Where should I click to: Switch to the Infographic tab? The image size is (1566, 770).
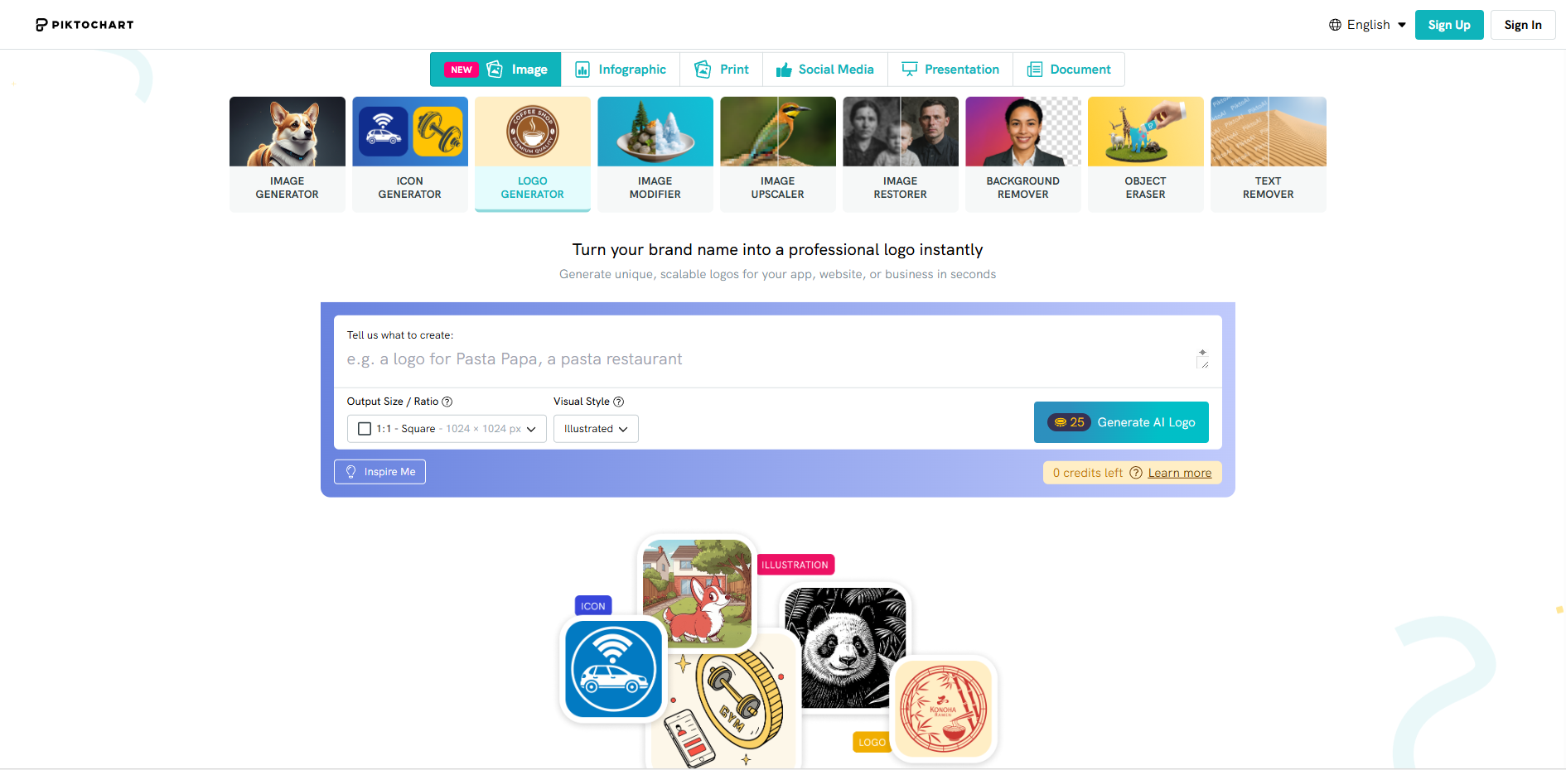(x=621, y=70)
